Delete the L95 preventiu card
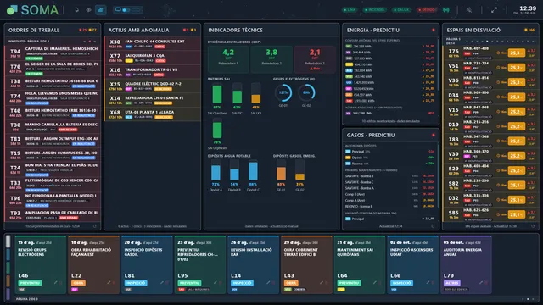 (x=221, y=283)
